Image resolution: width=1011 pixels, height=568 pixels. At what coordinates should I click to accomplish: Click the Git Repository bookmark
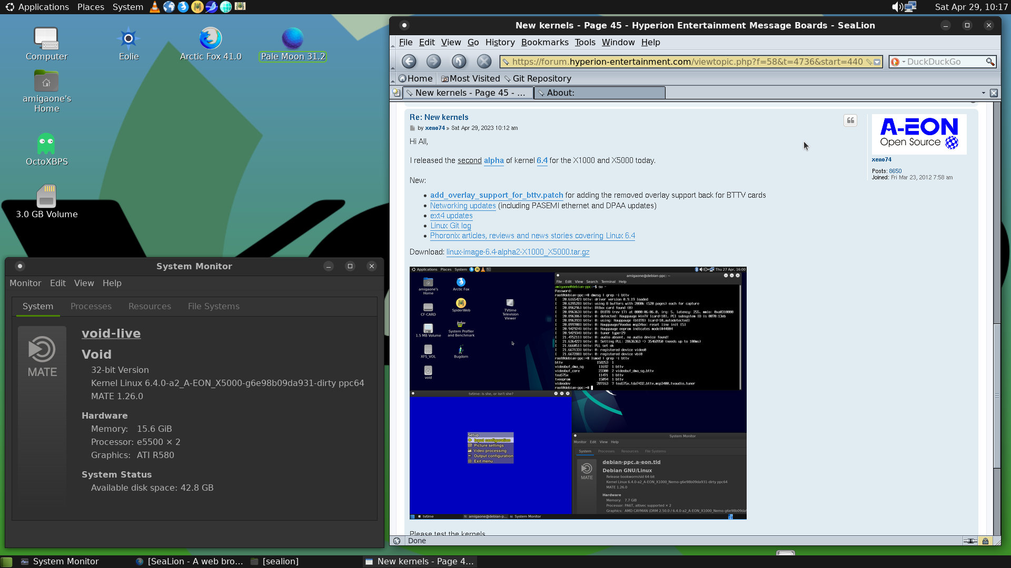pyautogui.click(x=537, y=78)
